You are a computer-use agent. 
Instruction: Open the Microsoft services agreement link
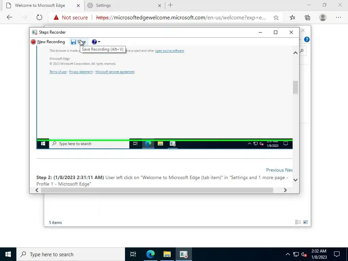tap(115, 72)
